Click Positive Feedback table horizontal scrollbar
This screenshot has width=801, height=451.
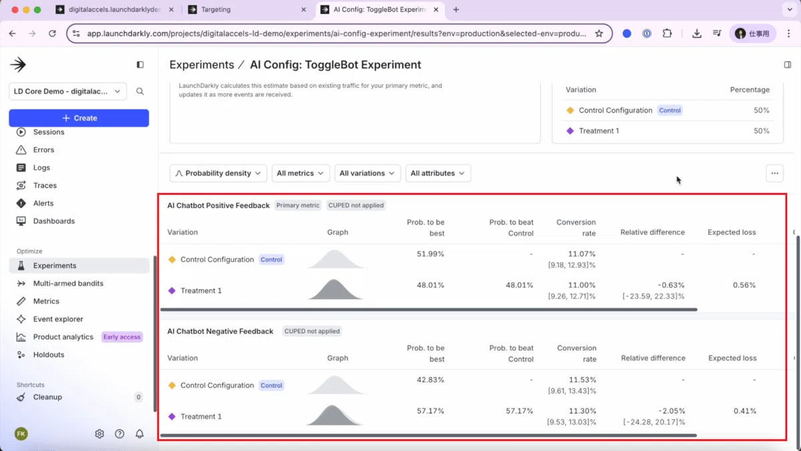(x=429, y=309)
